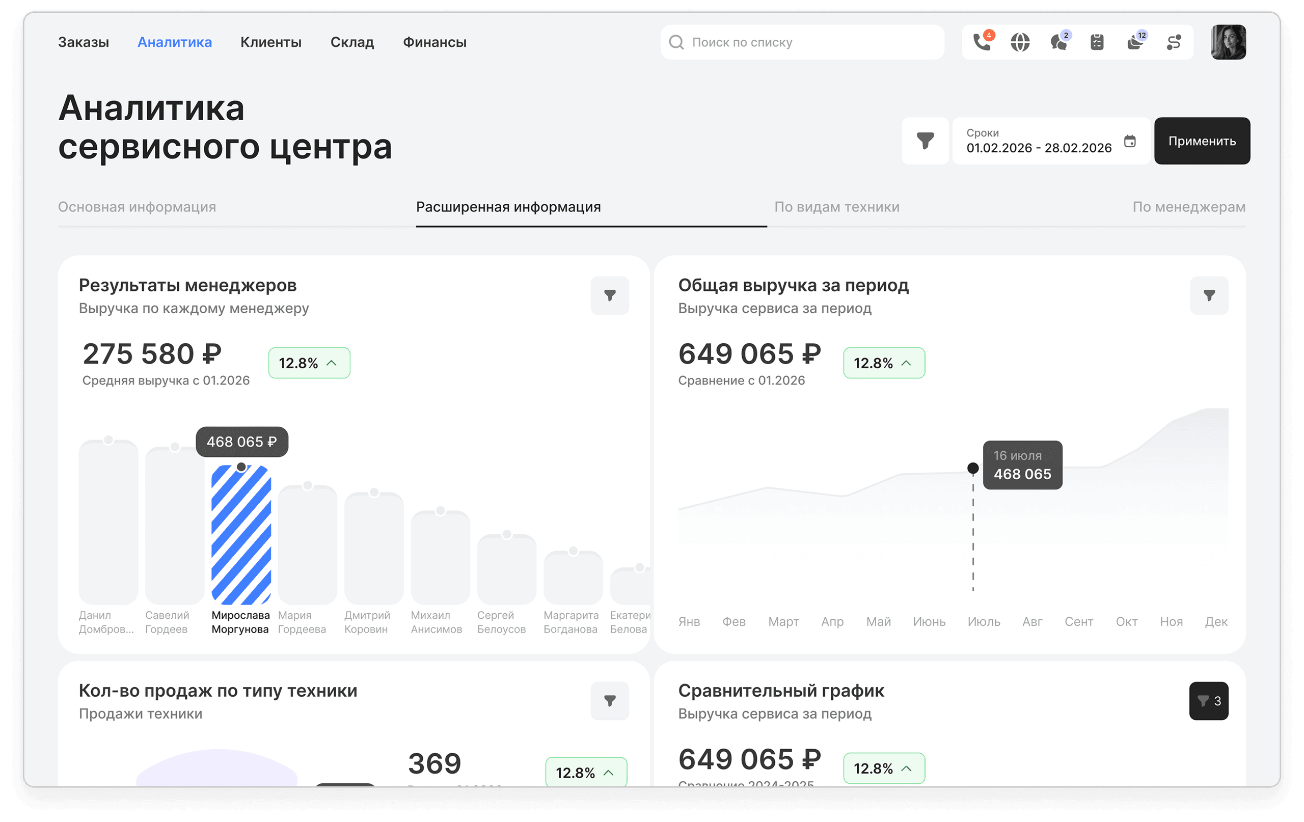Go to Склад in the navigation bar

point(352,42)
